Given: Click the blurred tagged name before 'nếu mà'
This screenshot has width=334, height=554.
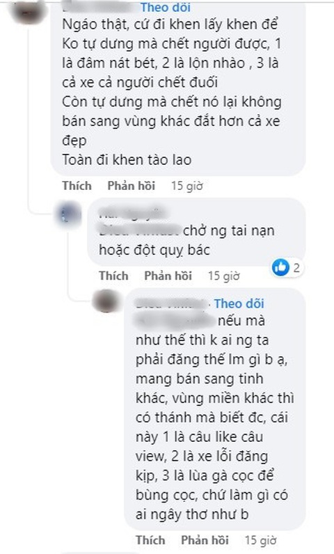Looking at the screenshot, I should (x=175, y=320).
